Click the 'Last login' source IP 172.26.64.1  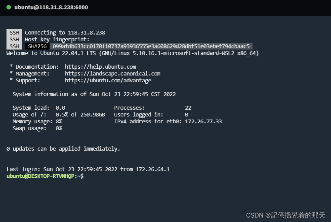point(153,169)
